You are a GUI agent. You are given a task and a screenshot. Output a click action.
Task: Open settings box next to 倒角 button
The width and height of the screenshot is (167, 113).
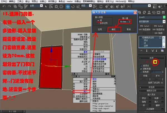coord(150,102)
